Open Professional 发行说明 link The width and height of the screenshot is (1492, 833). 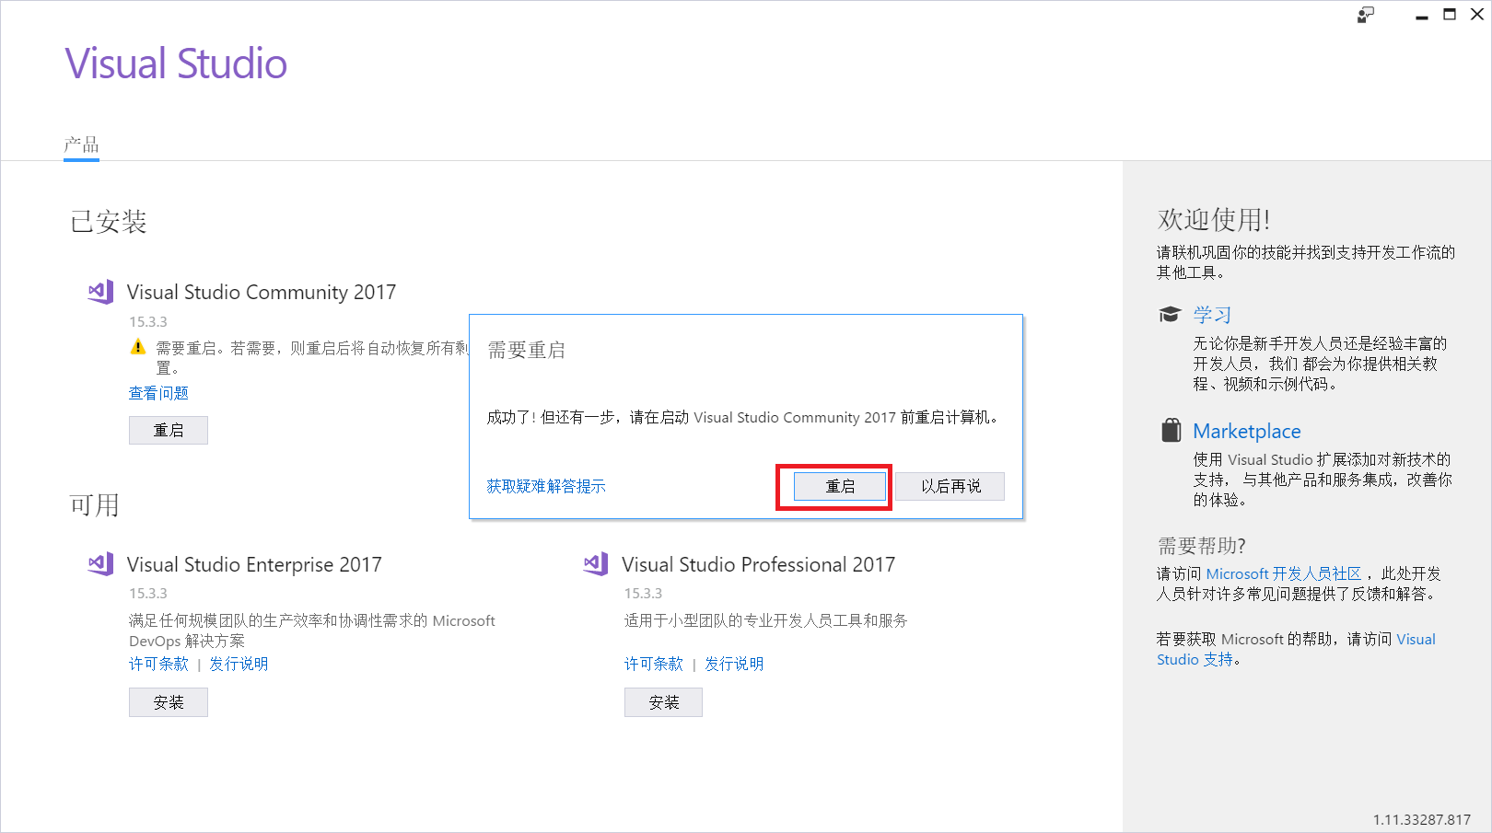click(734, 664)
